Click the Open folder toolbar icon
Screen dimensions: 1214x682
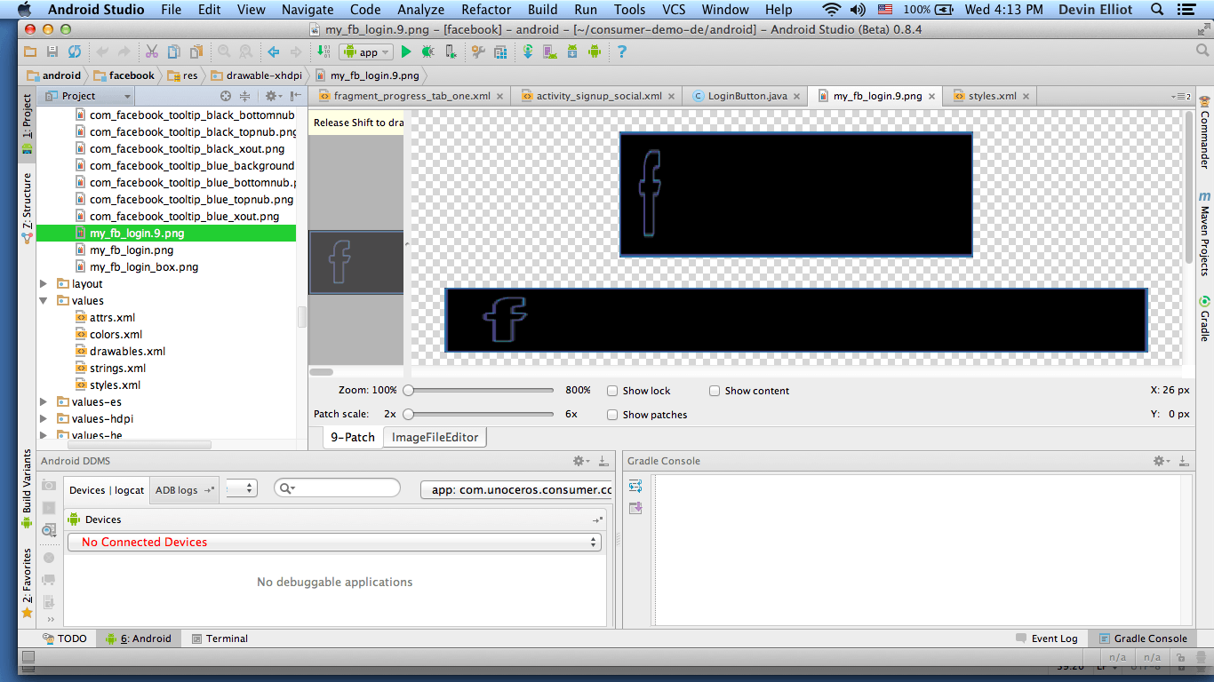(30, 52)
